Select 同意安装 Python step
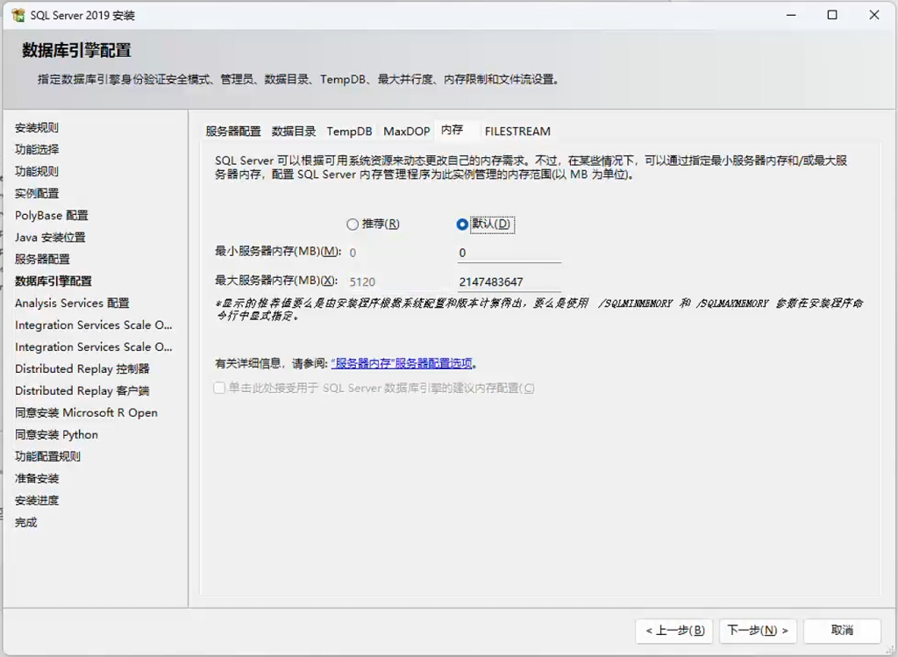Image resolution: width=898 pixels, height=657 pixels. [56, 435]
